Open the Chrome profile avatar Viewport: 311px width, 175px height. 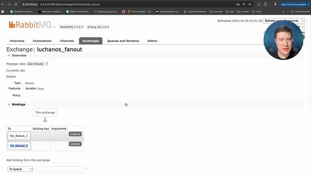(x=275, y=4)
